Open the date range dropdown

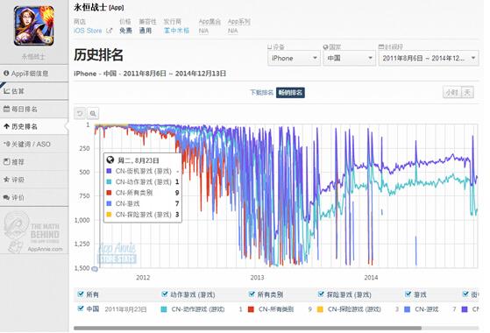point(429,58)
